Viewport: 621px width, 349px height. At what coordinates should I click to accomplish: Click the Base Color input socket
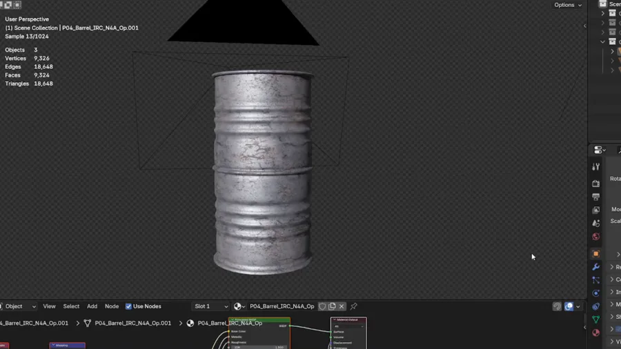point(229,332)
